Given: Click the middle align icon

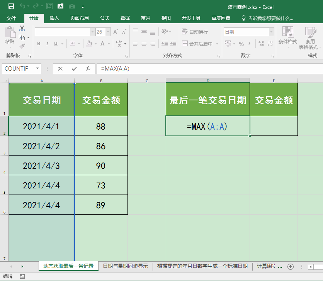Looking at the screenshot, I should point(144,32).
